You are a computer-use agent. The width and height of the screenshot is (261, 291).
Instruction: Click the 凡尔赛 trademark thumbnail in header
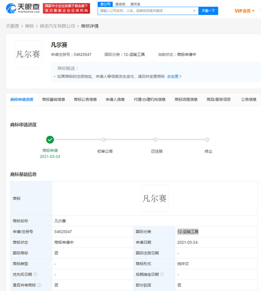tap(28, 54)
